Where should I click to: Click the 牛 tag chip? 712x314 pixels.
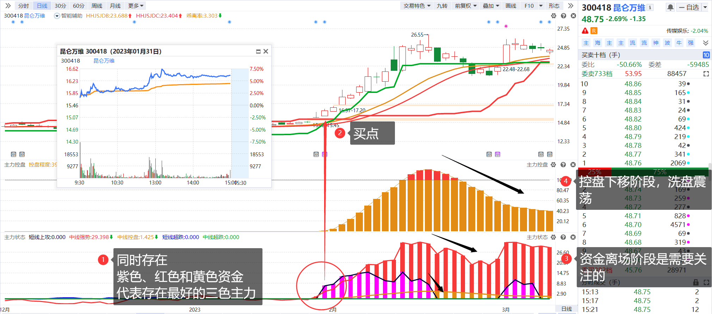(x=679, y=43)
